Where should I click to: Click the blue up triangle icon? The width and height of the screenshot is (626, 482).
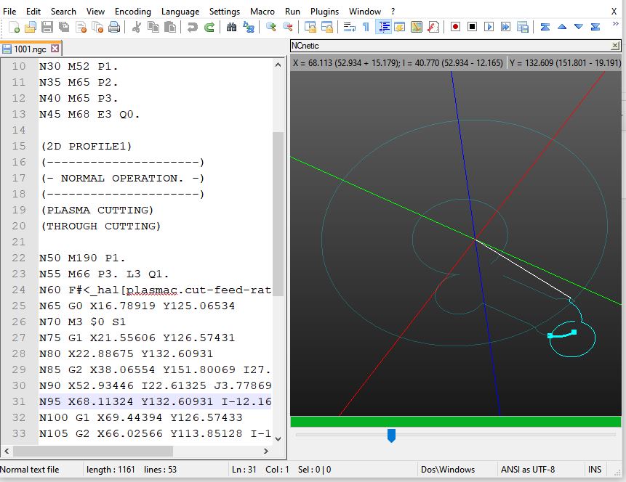tap(562, 27)
